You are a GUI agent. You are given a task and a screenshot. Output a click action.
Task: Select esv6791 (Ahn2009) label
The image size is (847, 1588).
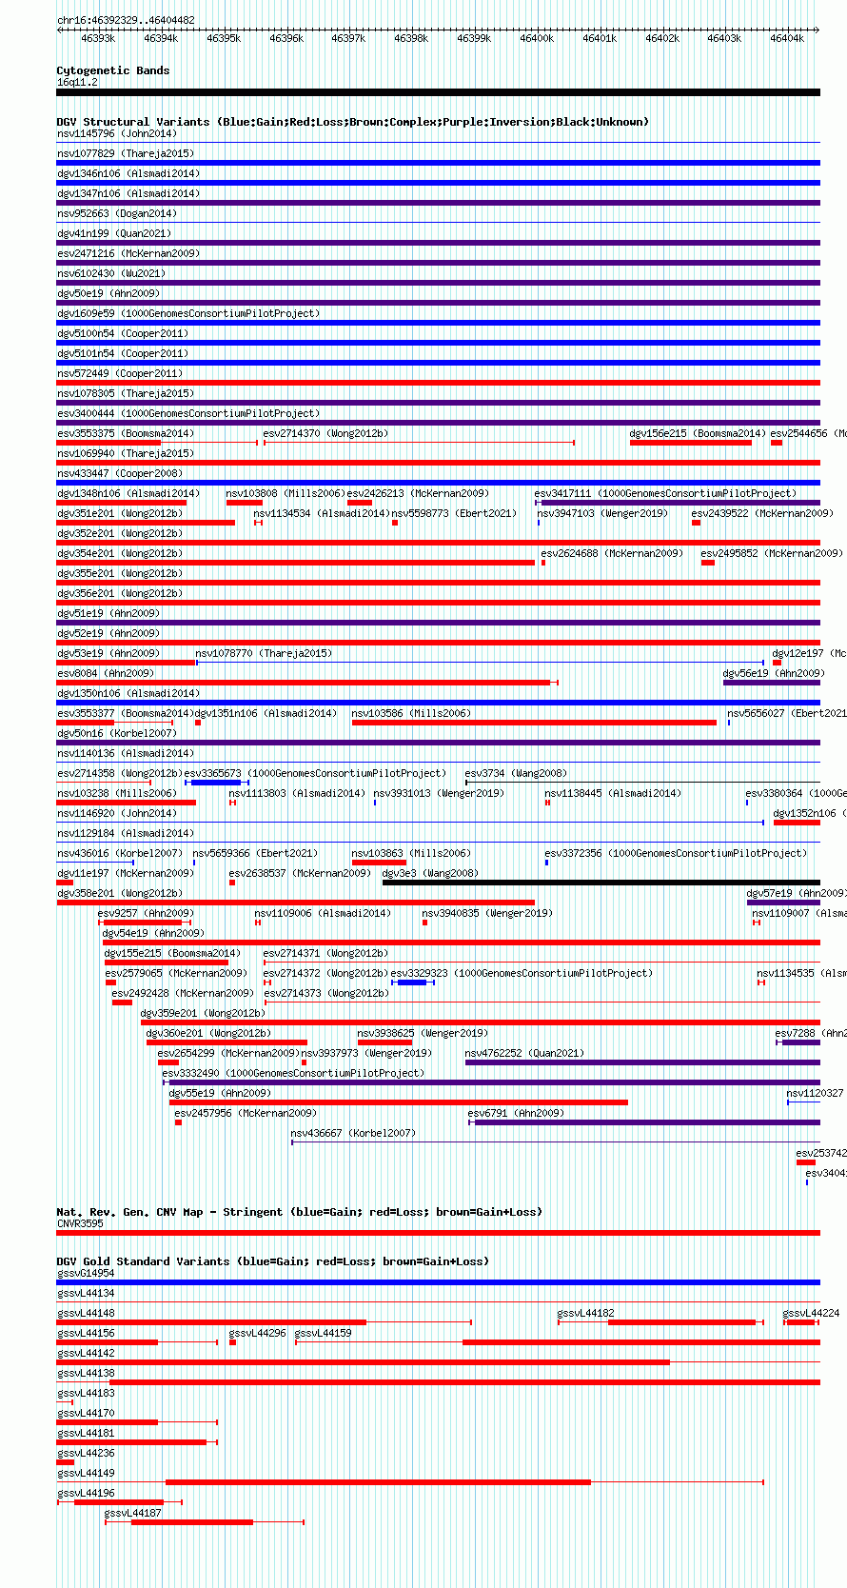click(x=516, y=1113)
